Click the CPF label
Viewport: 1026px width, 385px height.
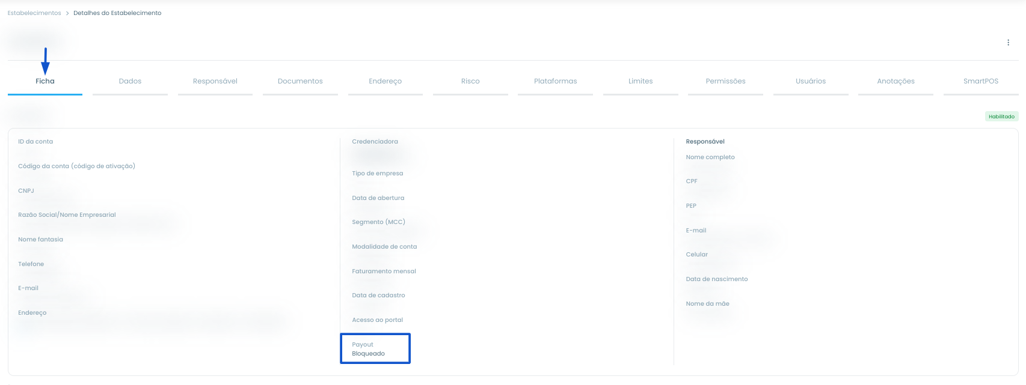(692, 181)
